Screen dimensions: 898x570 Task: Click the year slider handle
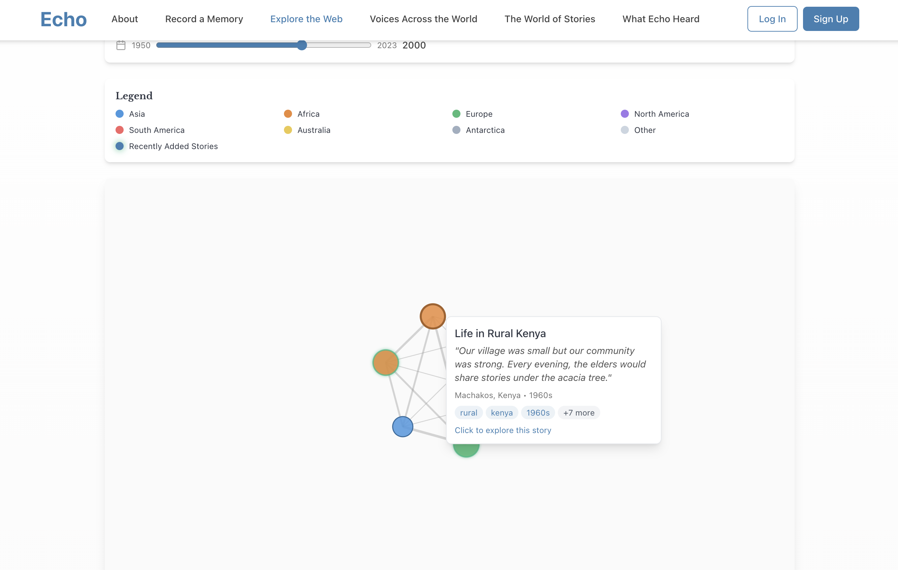click(302, 45)
